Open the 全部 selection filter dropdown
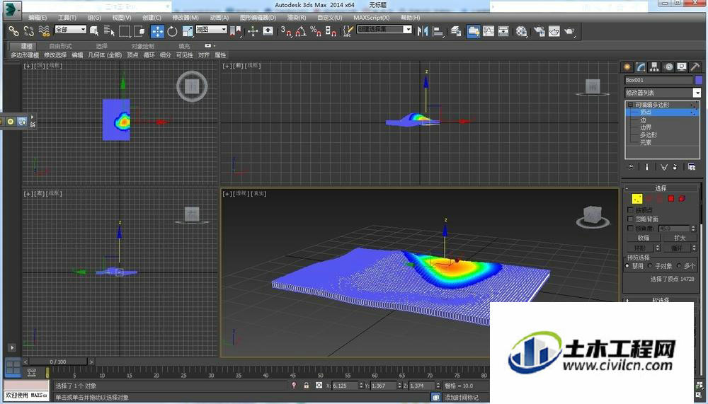Image resolution: width=708 pixels, height=404 pixels. click(70, 29)
